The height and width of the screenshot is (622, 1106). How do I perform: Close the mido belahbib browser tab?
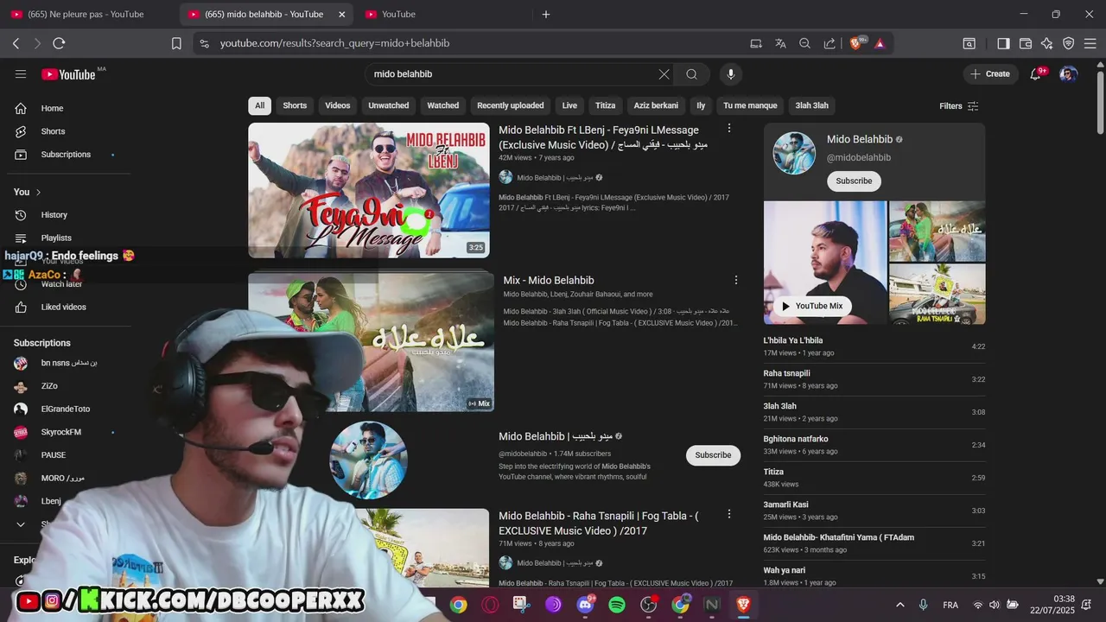coord(341,14)
